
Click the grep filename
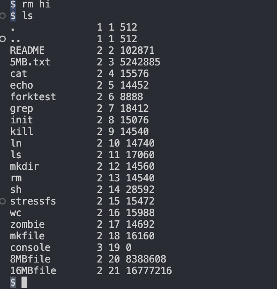coord(21,109)
